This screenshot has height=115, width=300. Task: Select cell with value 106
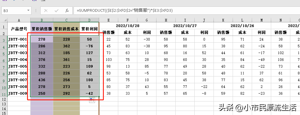pos(281,60)
